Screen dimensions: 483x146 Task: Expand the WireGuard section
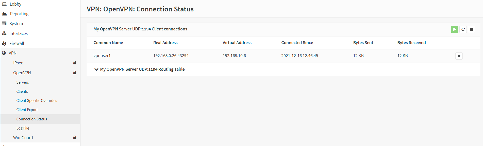pyautogui.click(x=23, y=137)
